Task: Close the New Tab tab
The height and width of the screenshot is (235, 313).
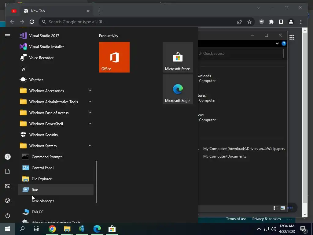Action: coord(88,11)
